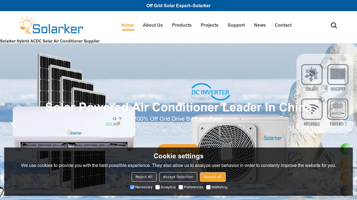This screenshot has width=357, height=200.
Task: Enable Marketing cookies checkbox
Action: [208, 187]
